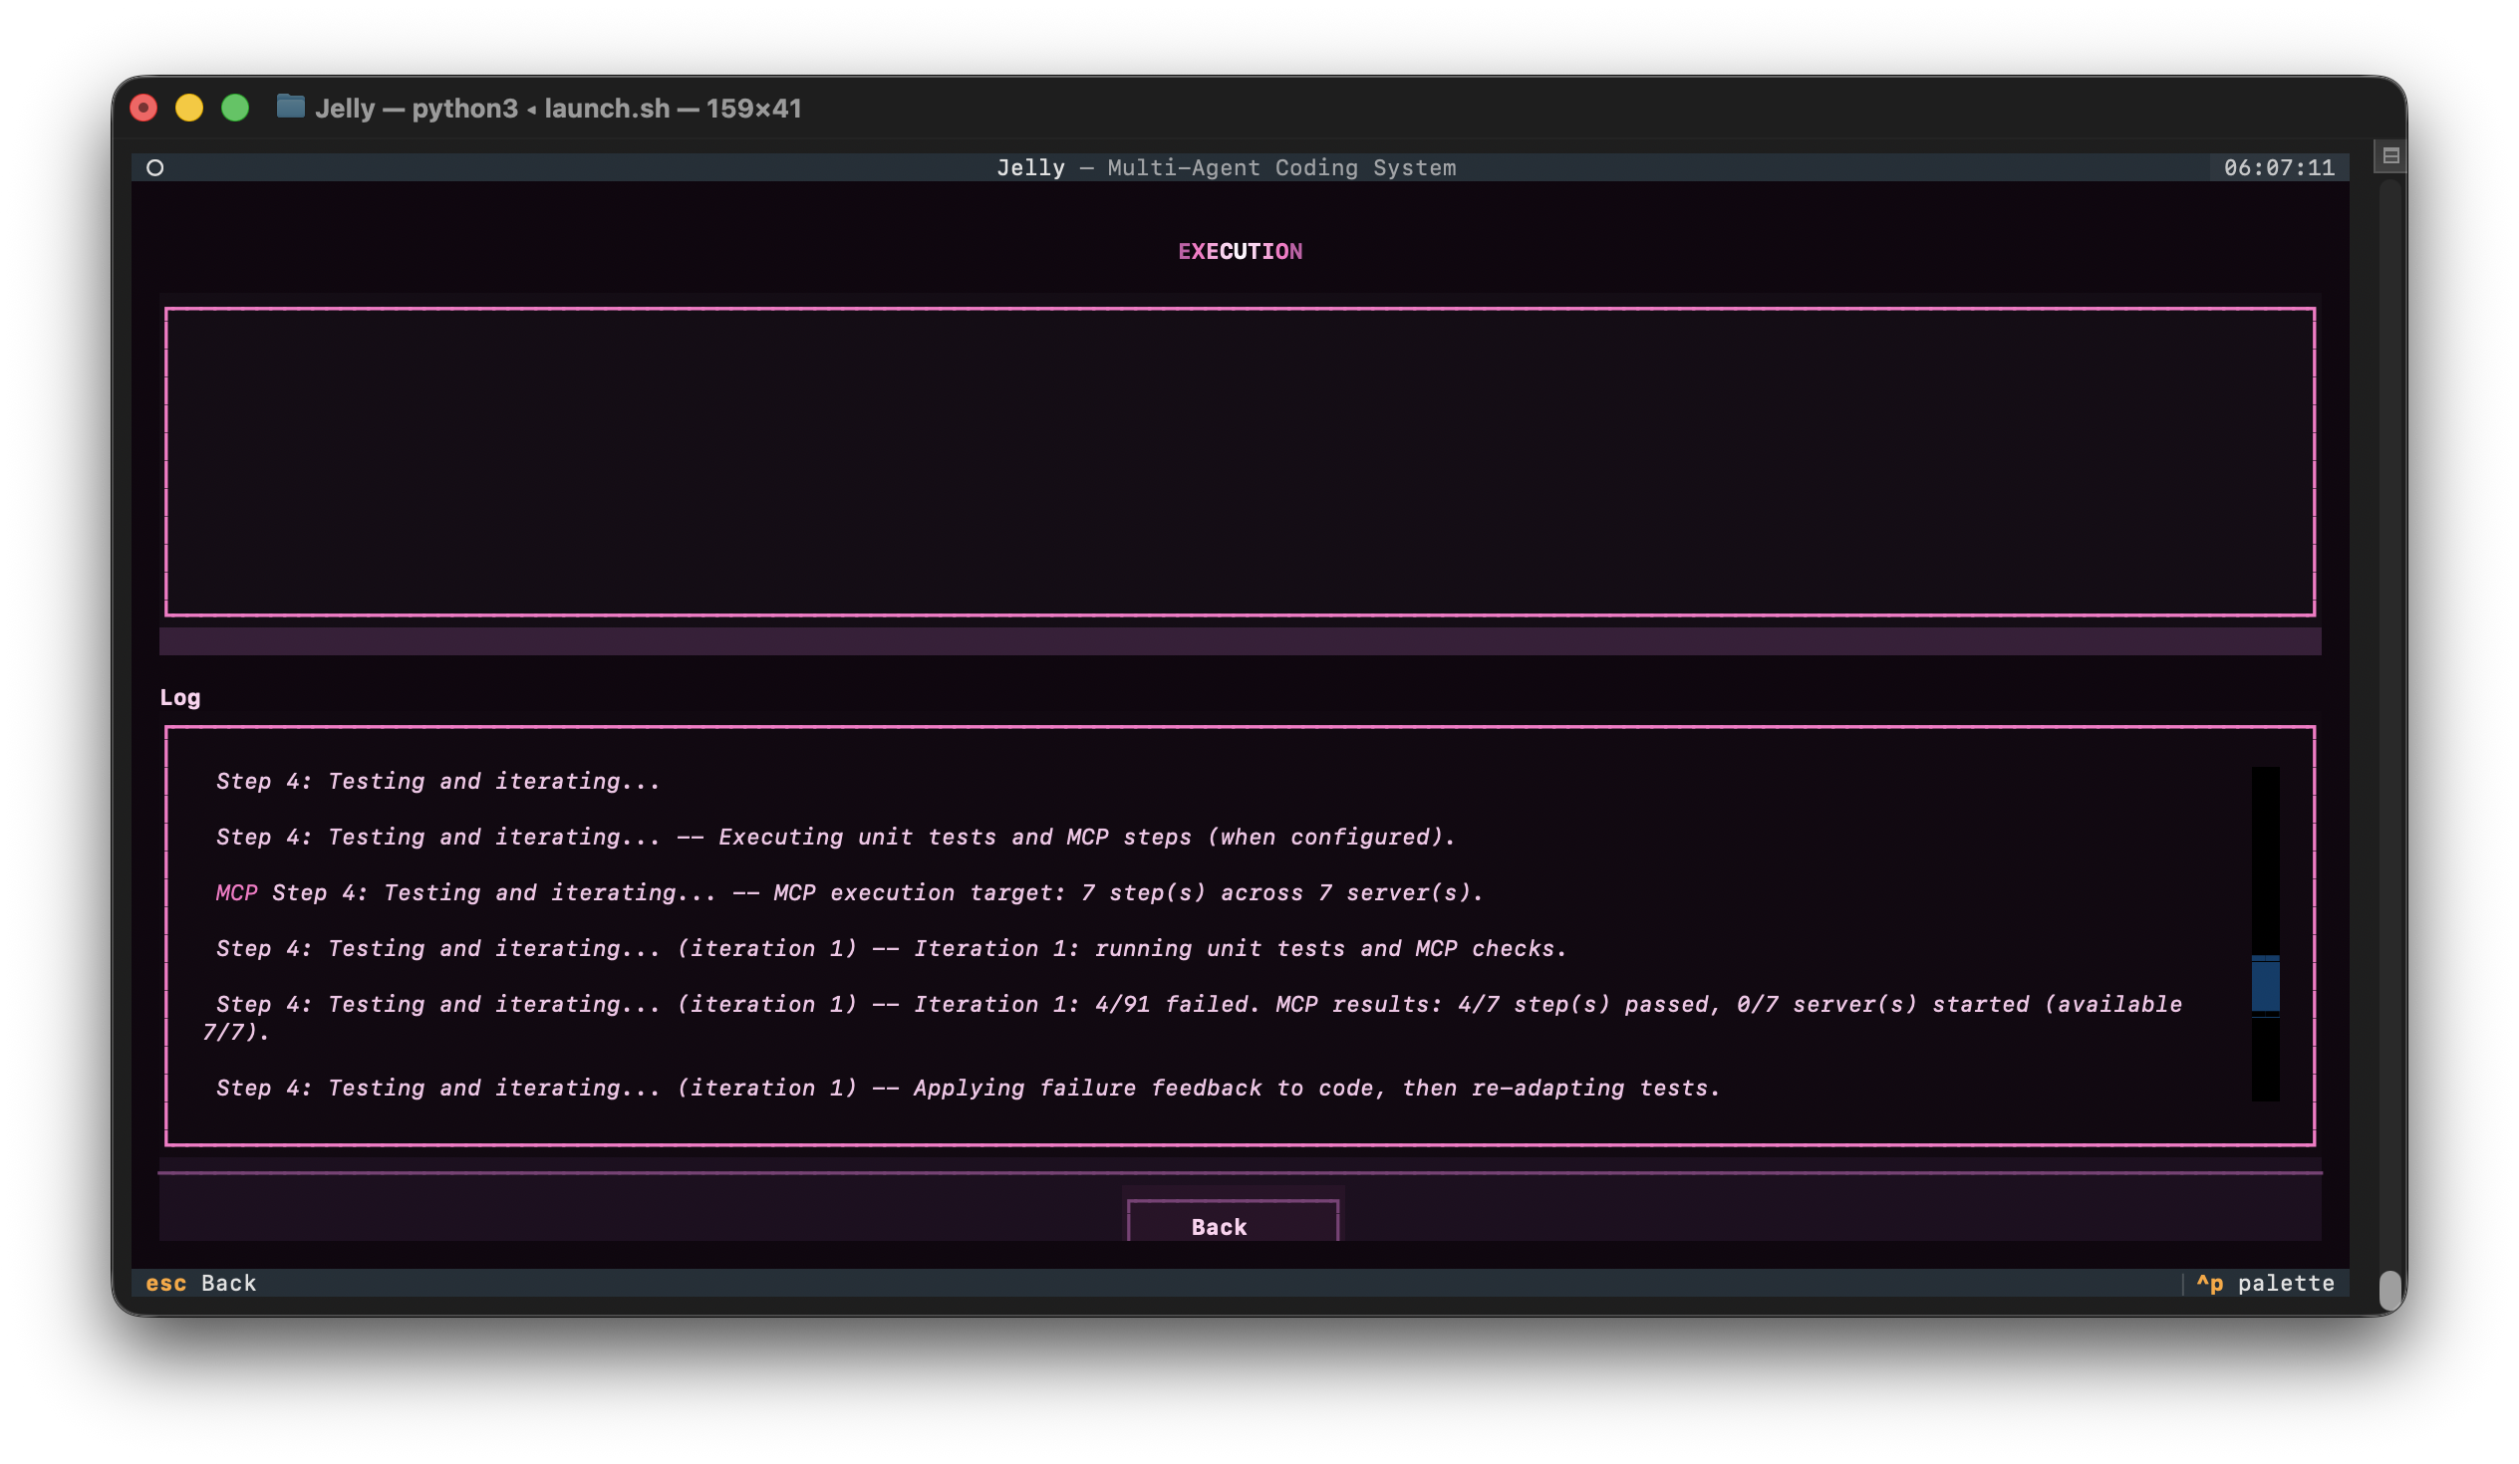The height and width of the screenshot is (1464, 2519).
Task: Click log scrollbar track below the thumb
Action: tap(2265, 1062)
